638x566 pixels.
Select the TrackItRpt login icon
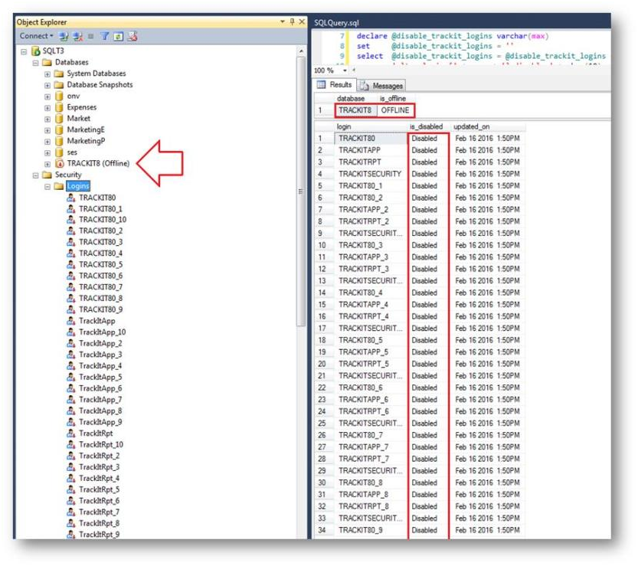tap(70, 433)
